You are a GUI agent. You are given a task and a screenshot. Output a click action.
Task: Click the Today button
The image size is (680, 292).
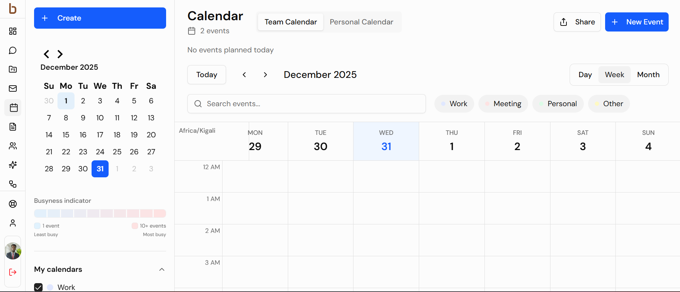click(207, 75)
